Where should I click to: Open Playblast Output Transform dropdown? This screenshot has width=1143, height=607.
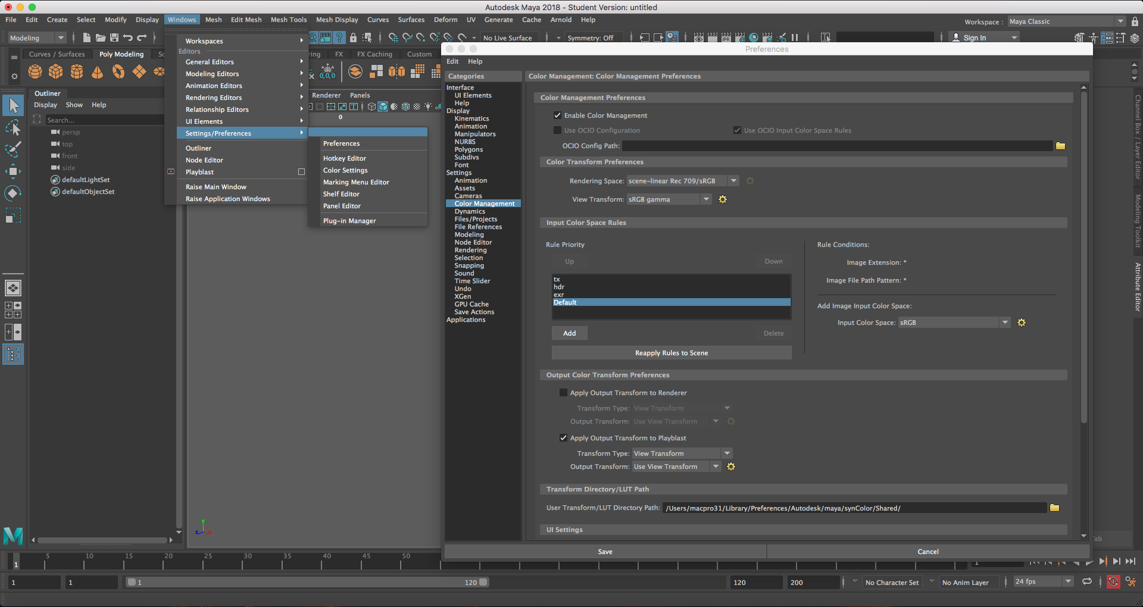tap(677, 467)
